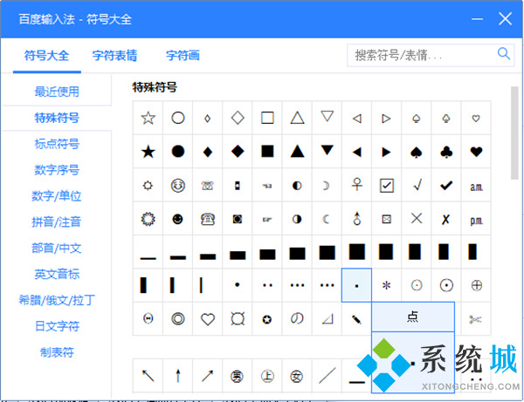
Task: Choose the female sign symbol
Action: tap(357, 185)
